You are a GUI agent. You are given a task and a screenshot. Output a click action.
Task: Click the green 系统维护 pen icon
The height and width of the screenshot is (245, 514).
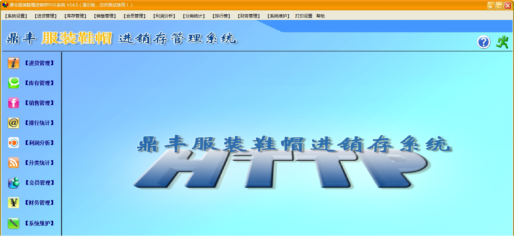tap(14, 223)
